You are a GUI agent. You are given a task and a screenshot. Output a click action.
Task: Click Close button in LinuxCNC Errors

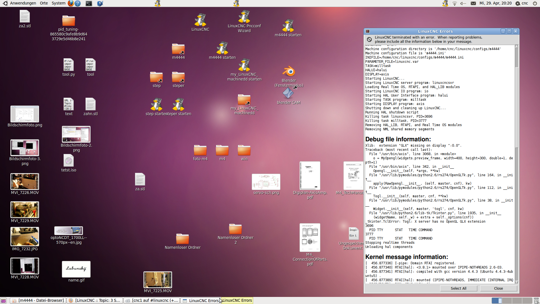tap(498, 288)
